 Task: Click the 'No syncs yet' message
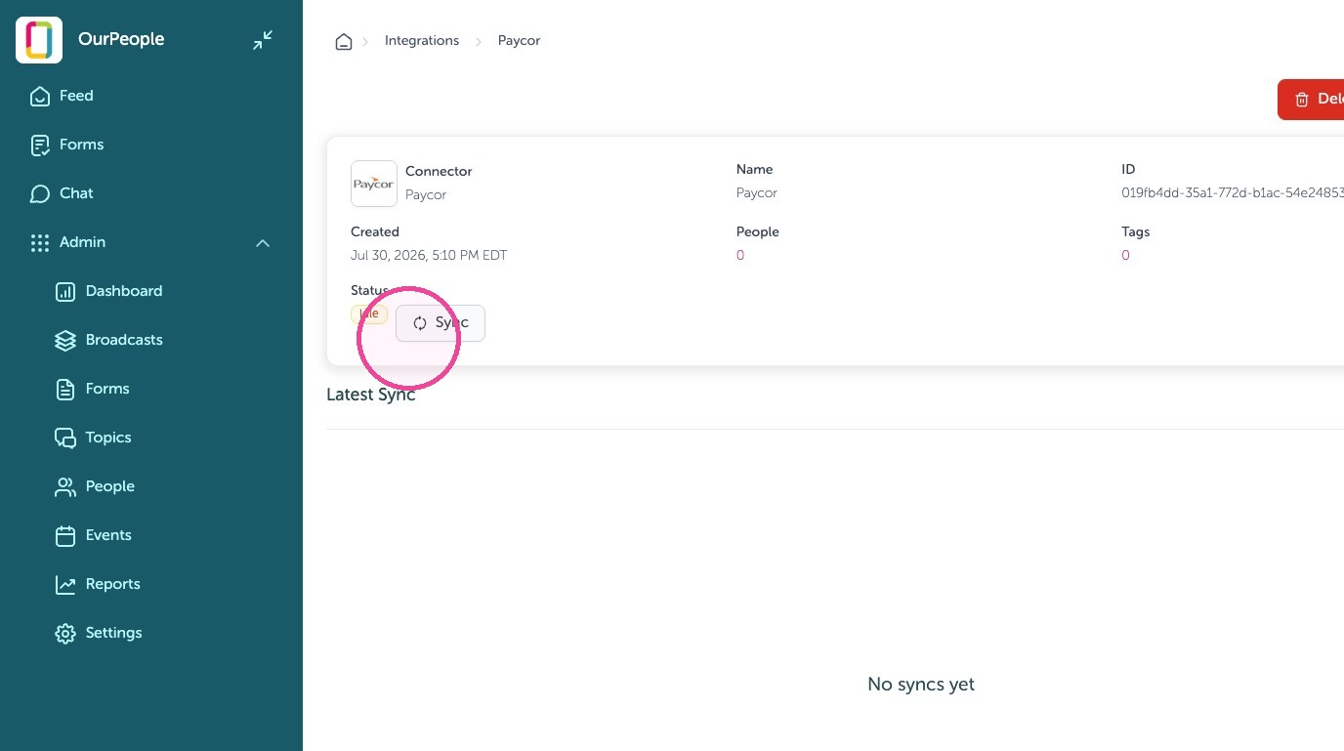921,685
